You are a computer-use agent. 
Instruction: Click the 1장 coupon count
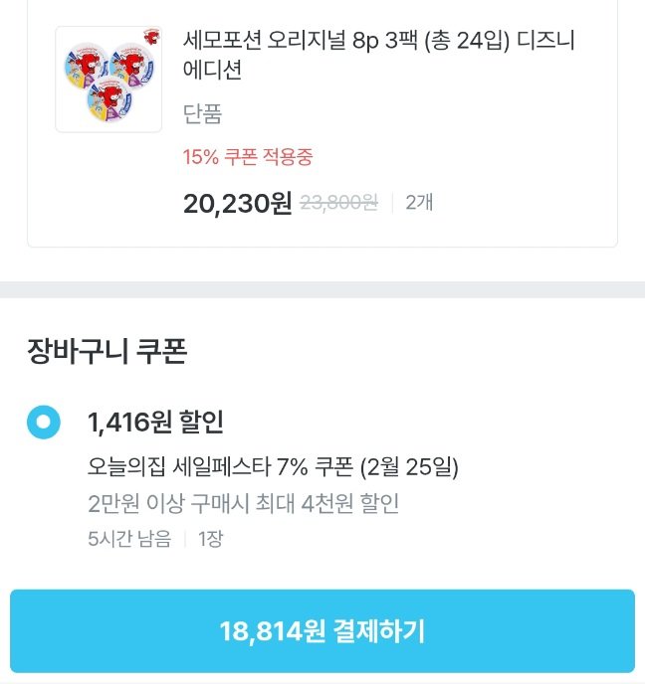click(209, 539)
